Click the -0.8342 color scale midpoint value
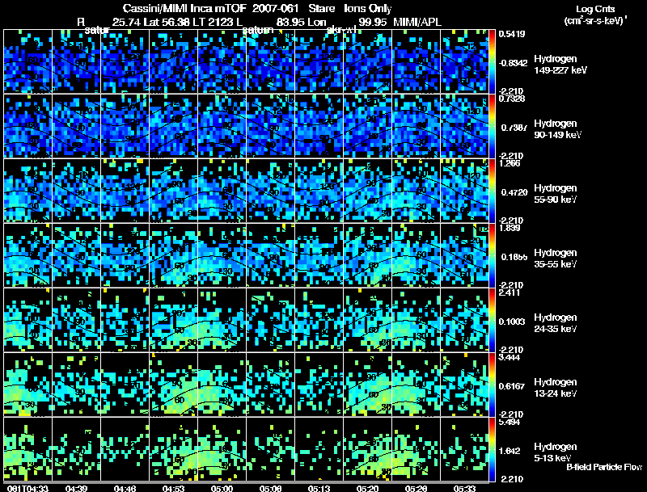Image resolution: width=647 pixels, height=492 pixels. pos(513,63)
